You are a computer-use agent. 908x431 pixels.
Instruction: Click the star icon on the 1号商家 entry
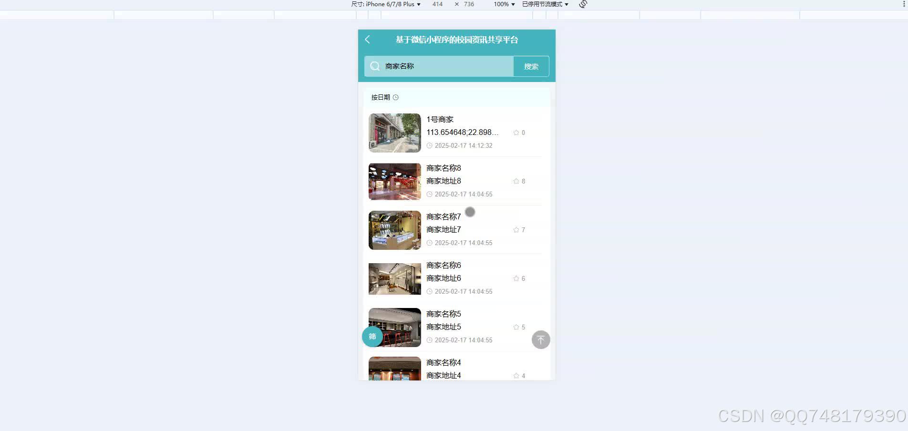tap(516, 133)
